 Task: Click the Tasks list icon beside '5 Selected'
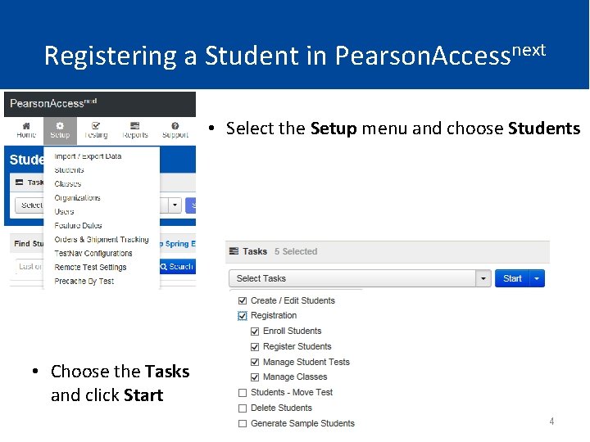234,251
